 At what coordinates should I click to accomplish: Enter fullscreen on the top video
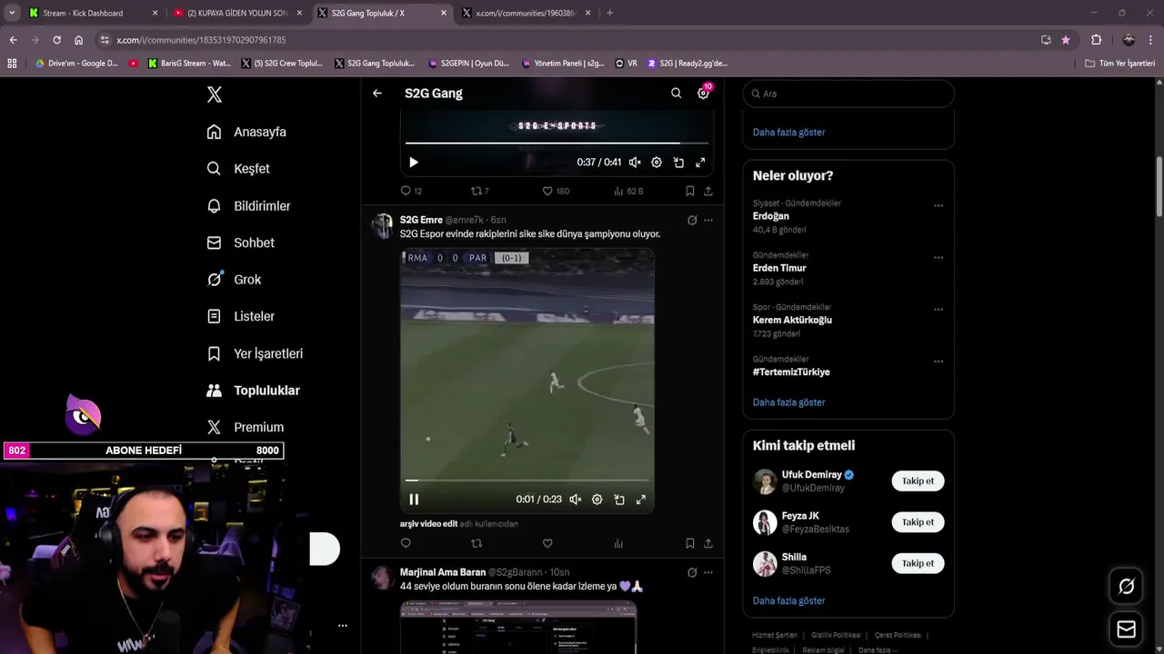[700, 163]
